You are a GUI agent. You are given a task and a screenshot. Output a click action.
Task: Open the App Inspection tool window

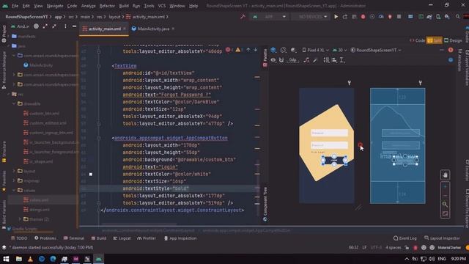tap(180, 238)
